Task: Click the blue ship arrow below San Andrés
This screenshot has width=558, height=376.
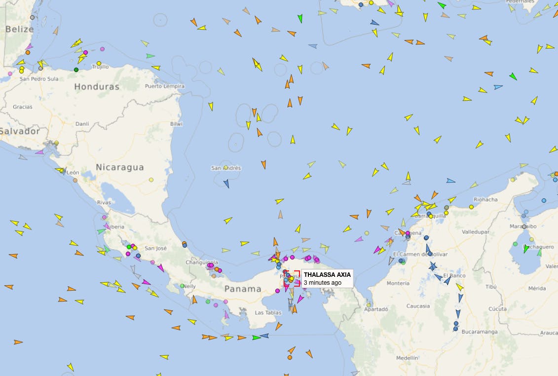Action: point(226,184)
